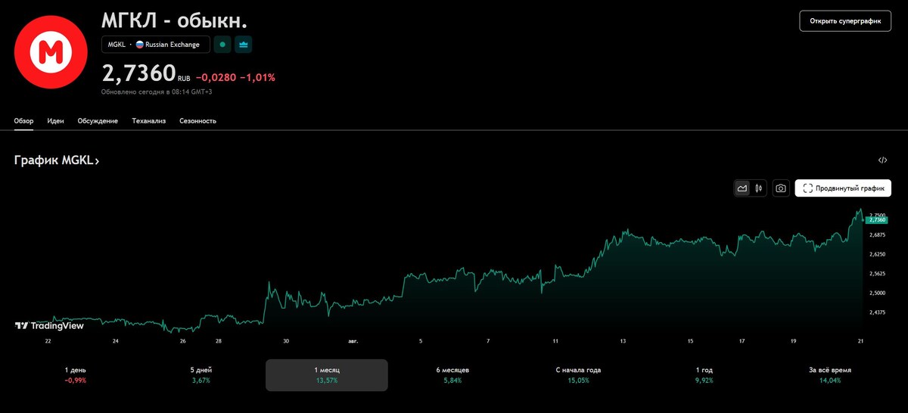Select the 5 дней time range
Viewport: 908px width, 413px height.
[201, 375]
